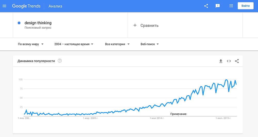This screenshot has height=137, width=258.
Task: Click the share icon in the header
Action: 206,6
